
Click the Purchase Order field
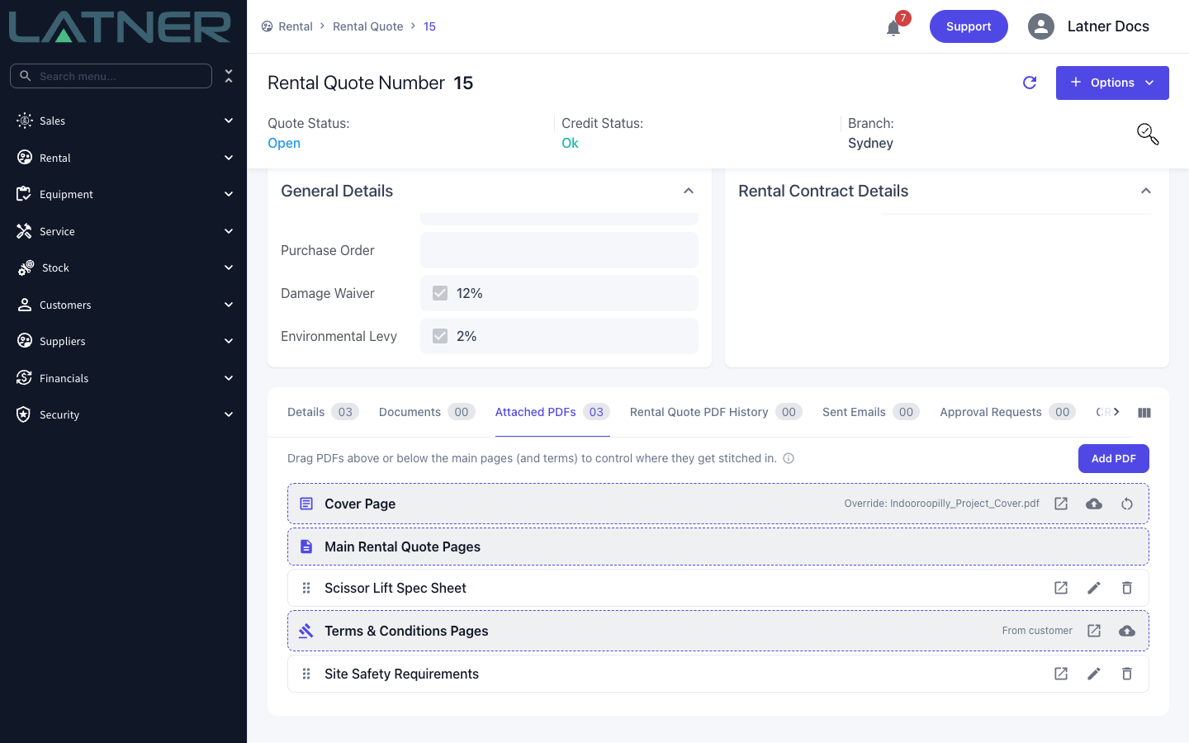[x=559, y=250]
